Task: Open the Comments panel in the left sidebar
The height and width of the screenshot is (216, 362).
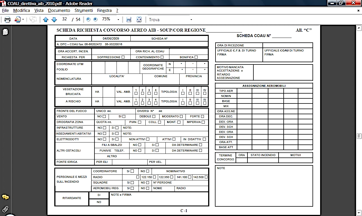Action: [x=5, y=197]
